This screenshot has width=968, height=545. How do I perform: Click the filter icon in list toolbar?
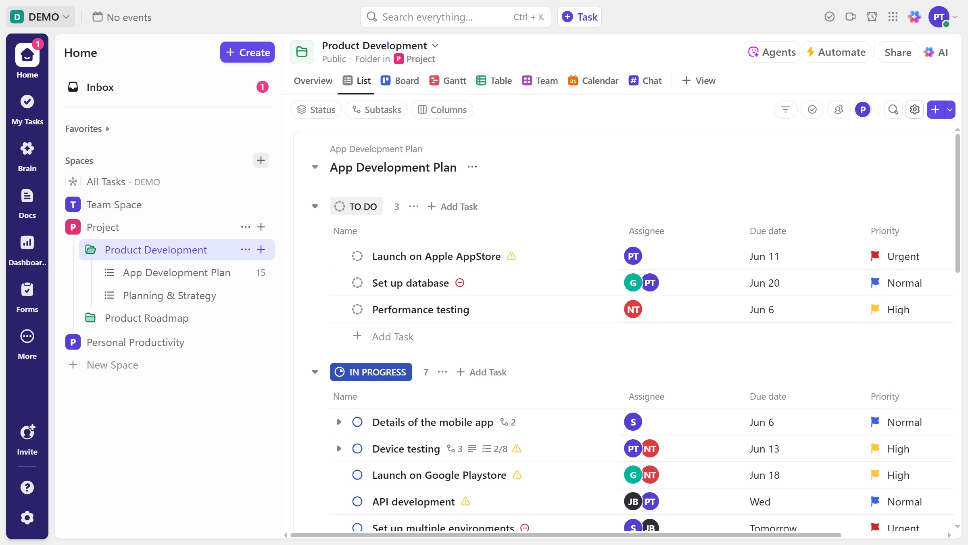(785, 110)
